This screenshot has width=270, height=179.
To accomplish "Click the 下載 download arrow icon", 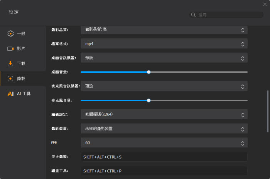I will coord(10,64).
